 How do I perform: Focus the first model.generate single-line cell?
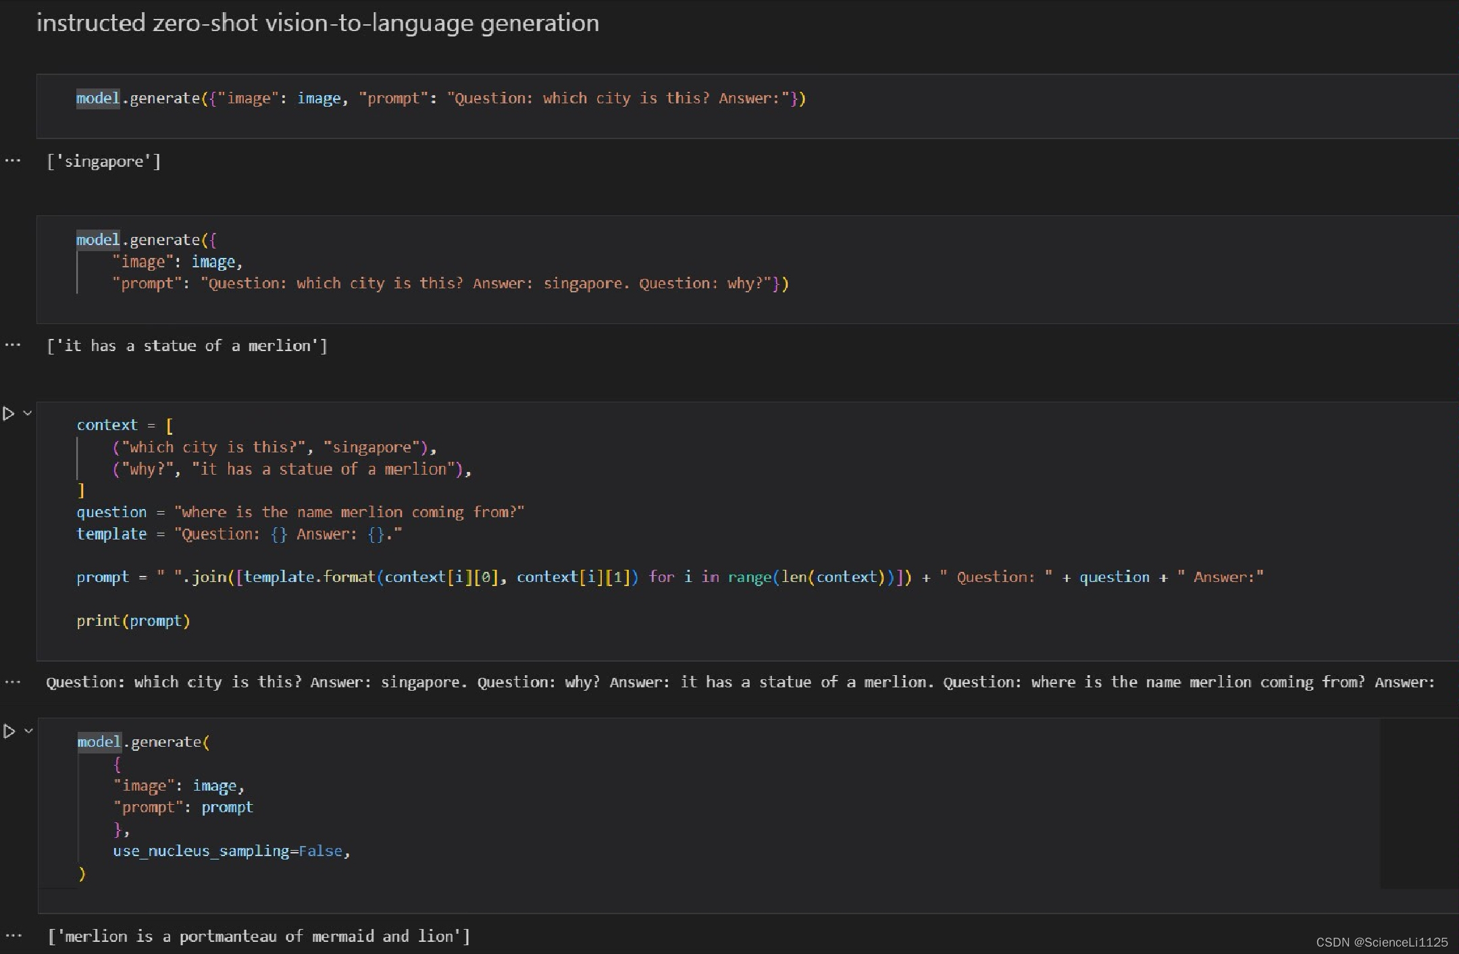pos(440,99)
